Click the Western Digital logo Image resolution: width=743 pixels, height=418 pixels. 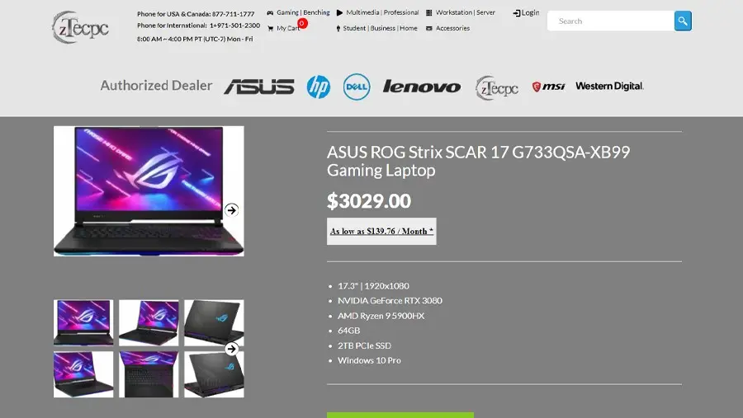[609, 87]
